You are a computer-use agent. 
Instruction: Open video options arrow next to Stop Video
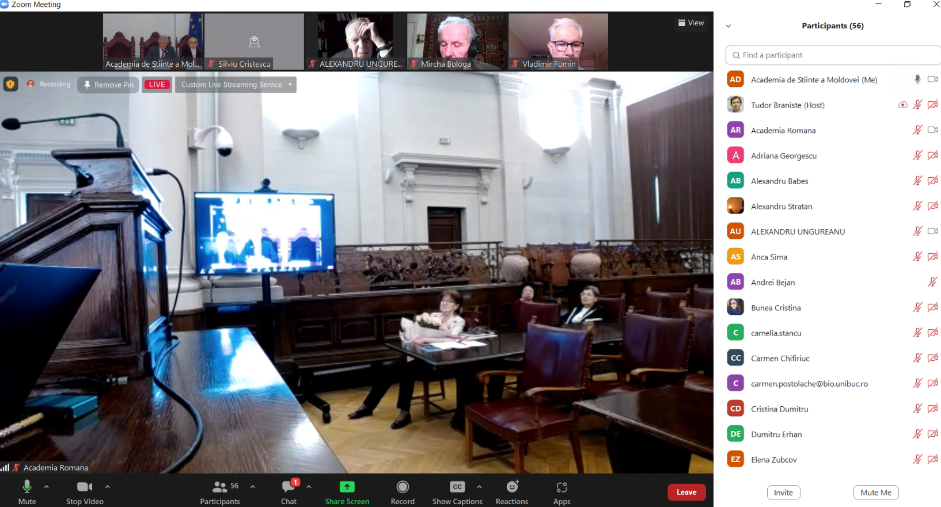108,487
